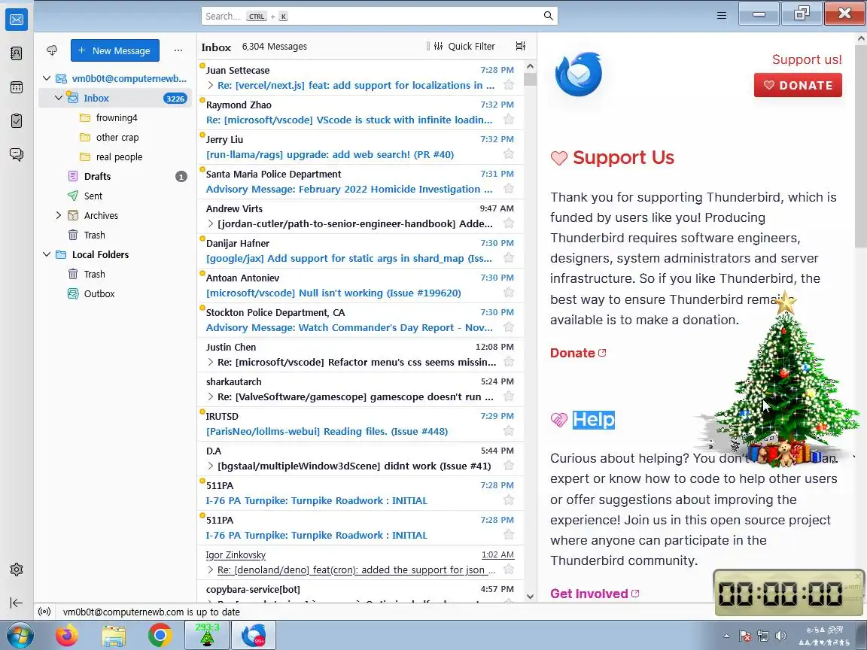867x650 pixels.
Task: Click the Get Messages cloud icon
Action: pos(52,50)
